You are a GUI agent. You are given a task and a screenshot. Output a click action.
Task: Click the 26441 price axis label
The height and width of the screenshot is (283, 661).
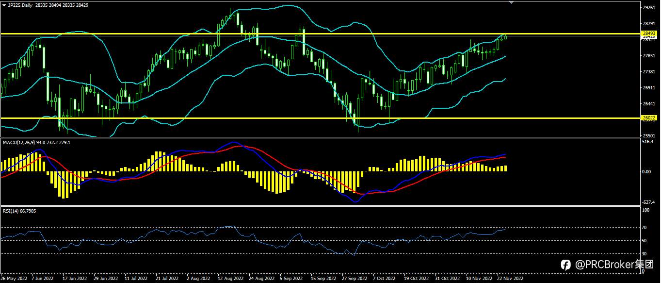click(649, 104)
